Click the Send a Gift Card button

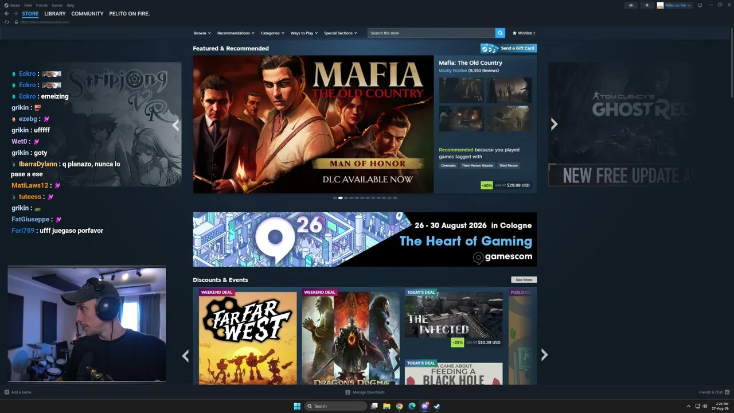coord(509,48)
